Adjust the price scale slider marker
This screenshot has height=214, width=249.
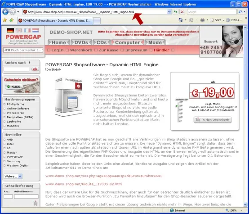[177, 106]
